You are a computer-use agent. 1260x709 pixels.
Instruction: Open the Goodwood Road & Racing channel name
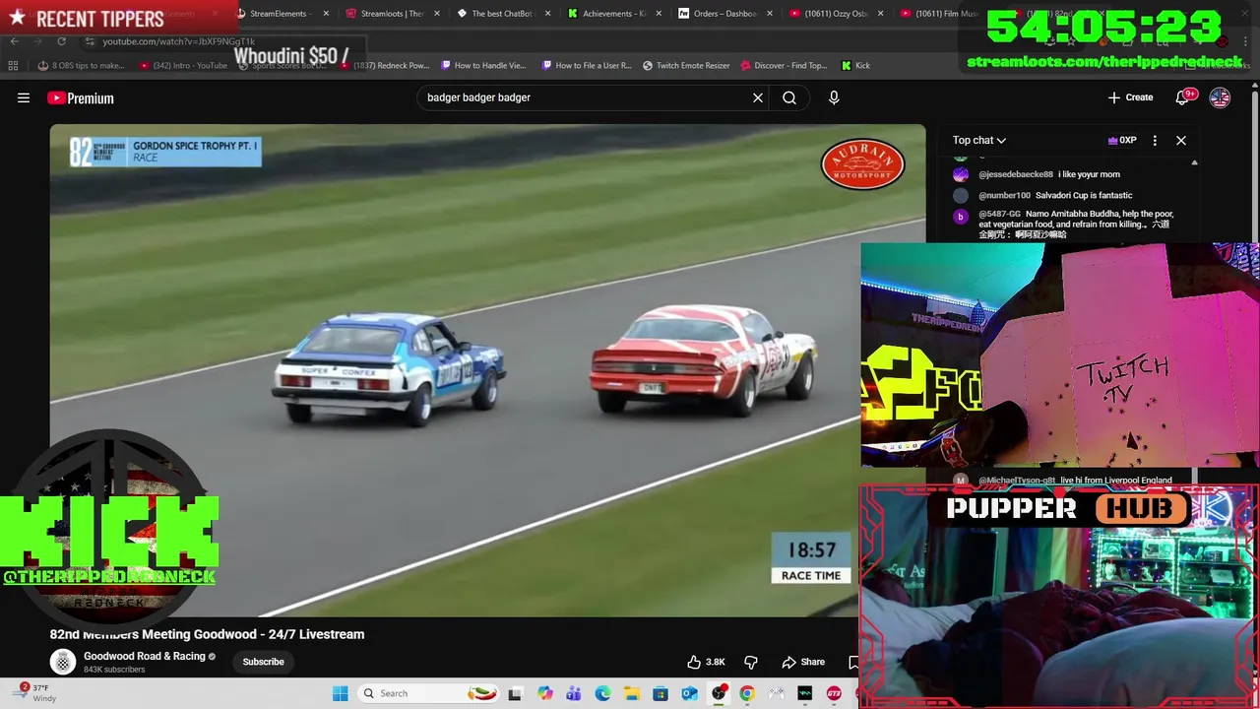145,656
